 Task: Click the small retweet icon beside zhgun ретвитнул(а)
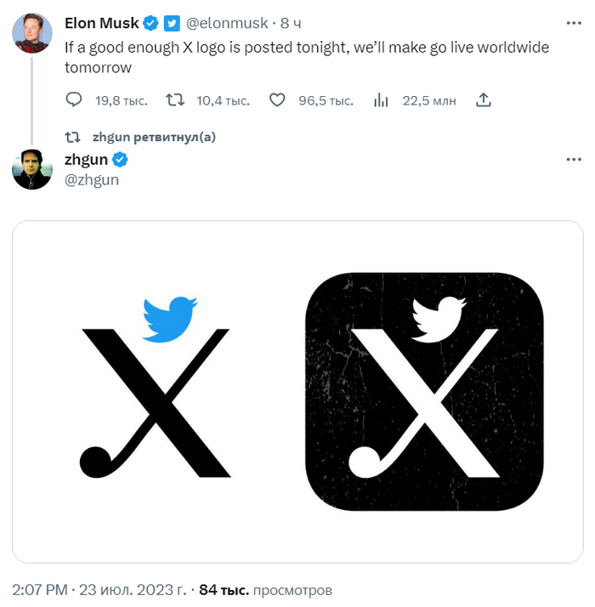click(73, 136)
